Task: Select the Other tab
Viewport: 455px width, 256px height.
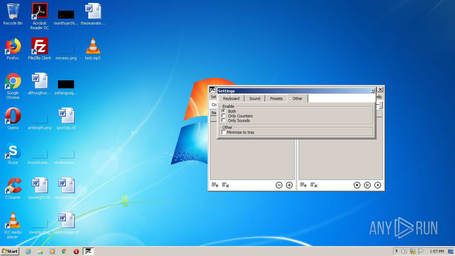Action: tap(298, 98)
